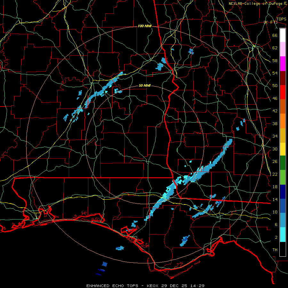The height and width of the screenshot is (288, 288).
Task: Click the yellow 34 kft legend swatch
Action: tap(283, 149)
